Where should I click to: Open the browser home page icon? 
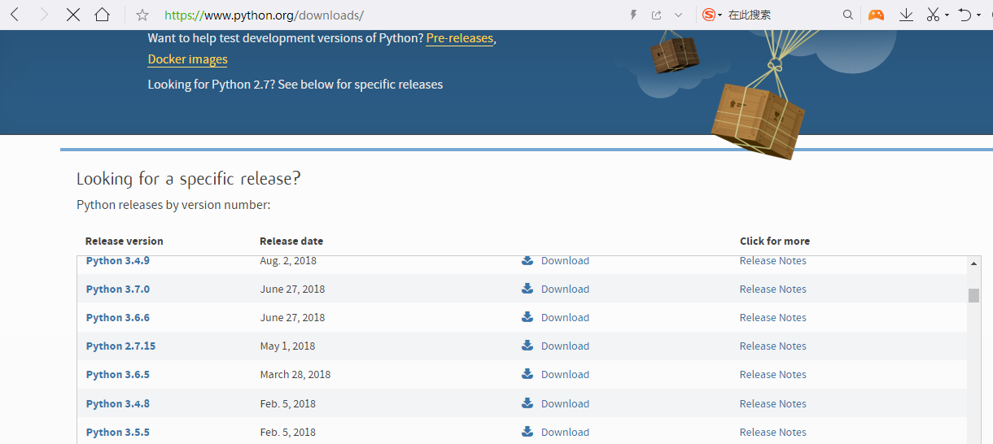[x=102, y=15]
